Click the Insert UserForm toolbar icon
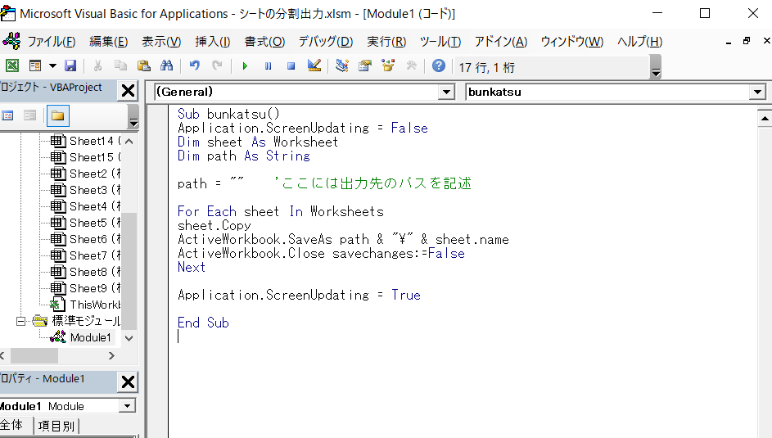Image resolution: width=772 pixels, height=438 pixels. (35, 65)
